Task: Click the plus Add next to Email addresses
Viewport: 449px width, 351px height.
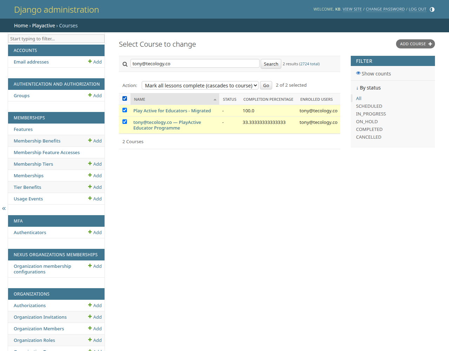Action: pyautogui.click(x=95, y=62)
